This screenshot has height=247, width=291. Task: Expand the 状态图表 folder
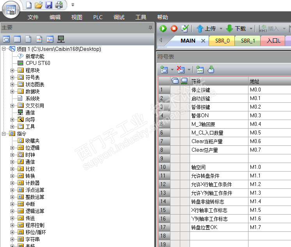pos(12,85)
